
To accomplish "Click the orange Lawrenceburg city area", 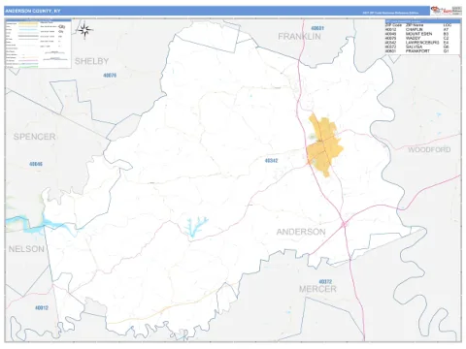I will [x=324, y=144].
